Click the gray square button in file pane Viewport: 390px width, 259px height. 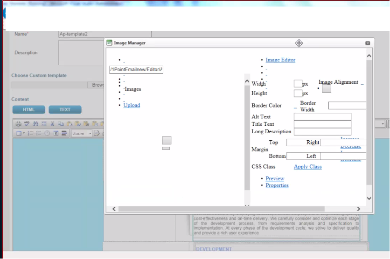click(167, 140)
